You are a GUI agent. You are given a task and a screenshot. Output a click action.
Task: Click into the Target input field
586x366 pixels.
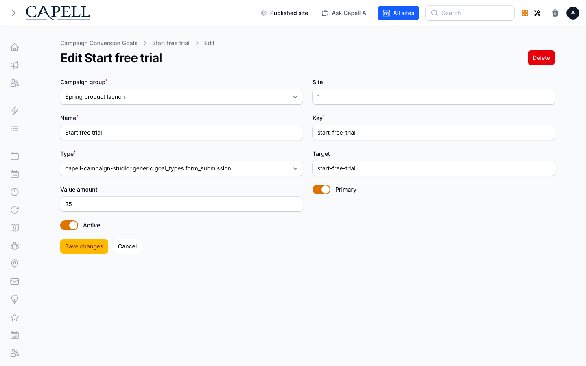pos(434,168)
